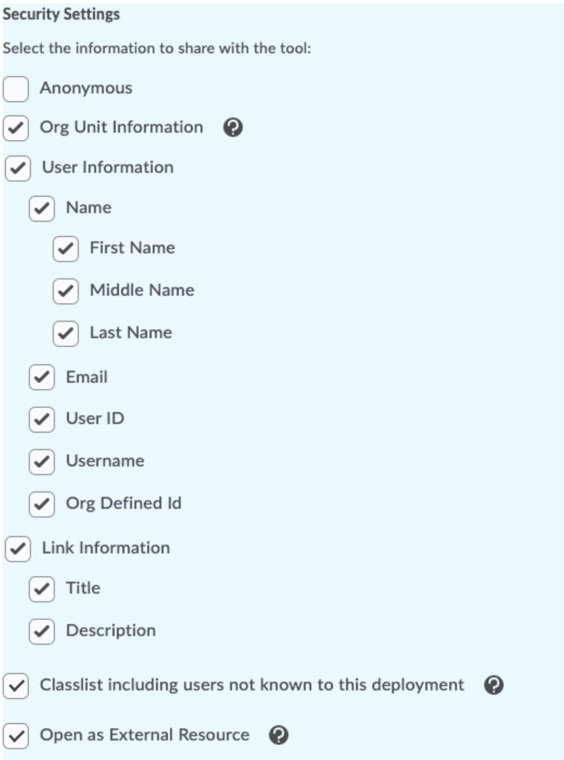
Task: Disable Email sharing checkbox
Action: click(42, 377)
